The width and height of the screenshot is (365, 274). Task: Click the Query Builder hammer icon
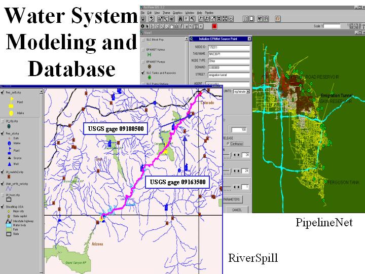(x=192, y=19)
